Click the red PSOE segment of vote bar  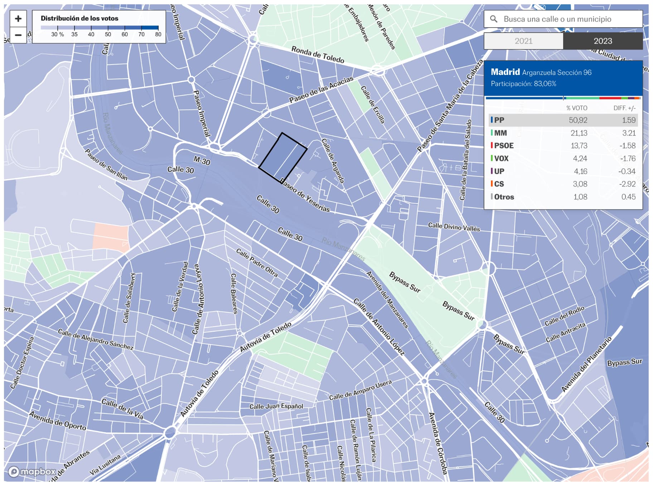[x=610, y=98]
